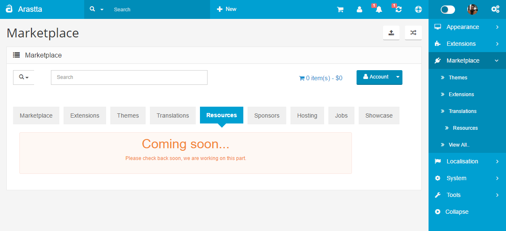Expand the System chevron
This screenshot has height=231, width=506.
(x=497, y=178)
